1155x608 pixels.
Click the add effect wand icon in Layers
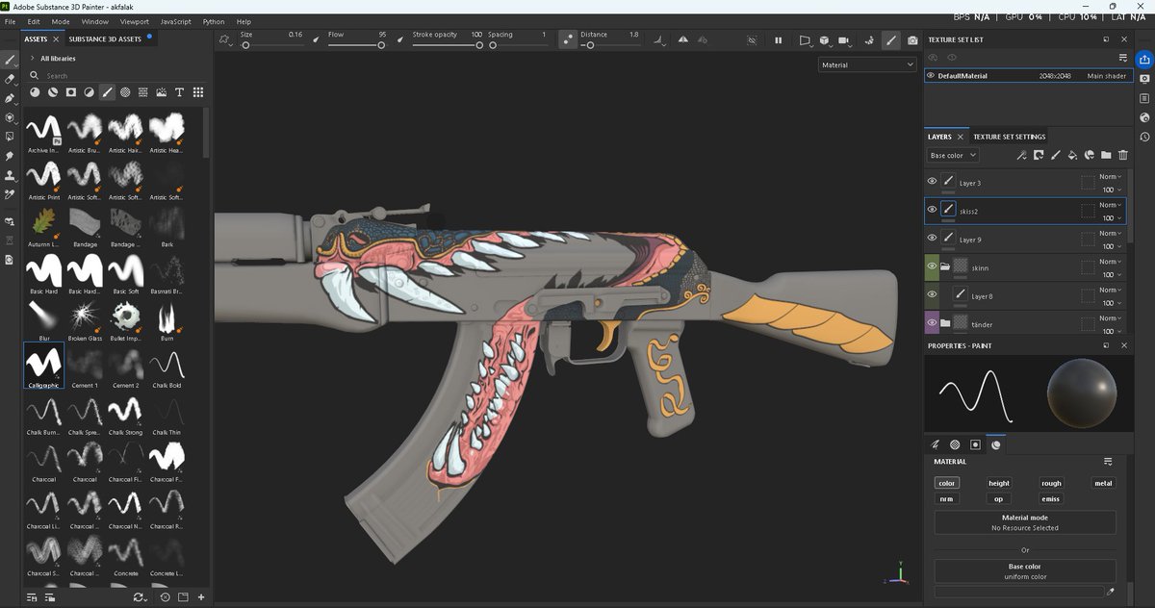(1021, 155)
